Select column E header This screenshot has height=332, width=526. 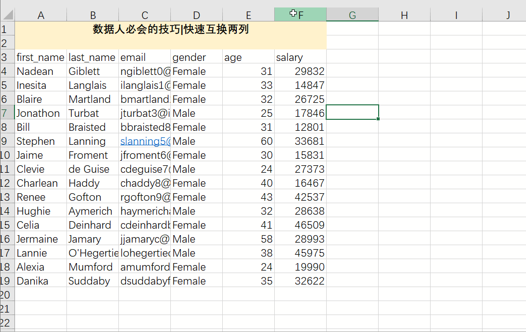point(249,15)
